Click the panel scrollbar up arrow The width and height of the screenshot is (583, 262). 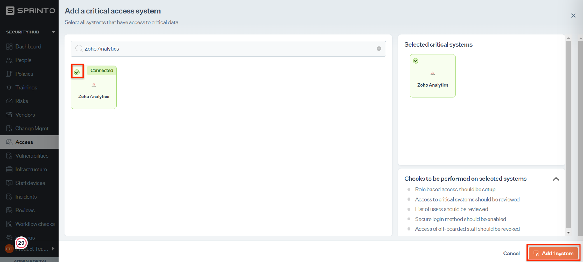tap(568, 38)
